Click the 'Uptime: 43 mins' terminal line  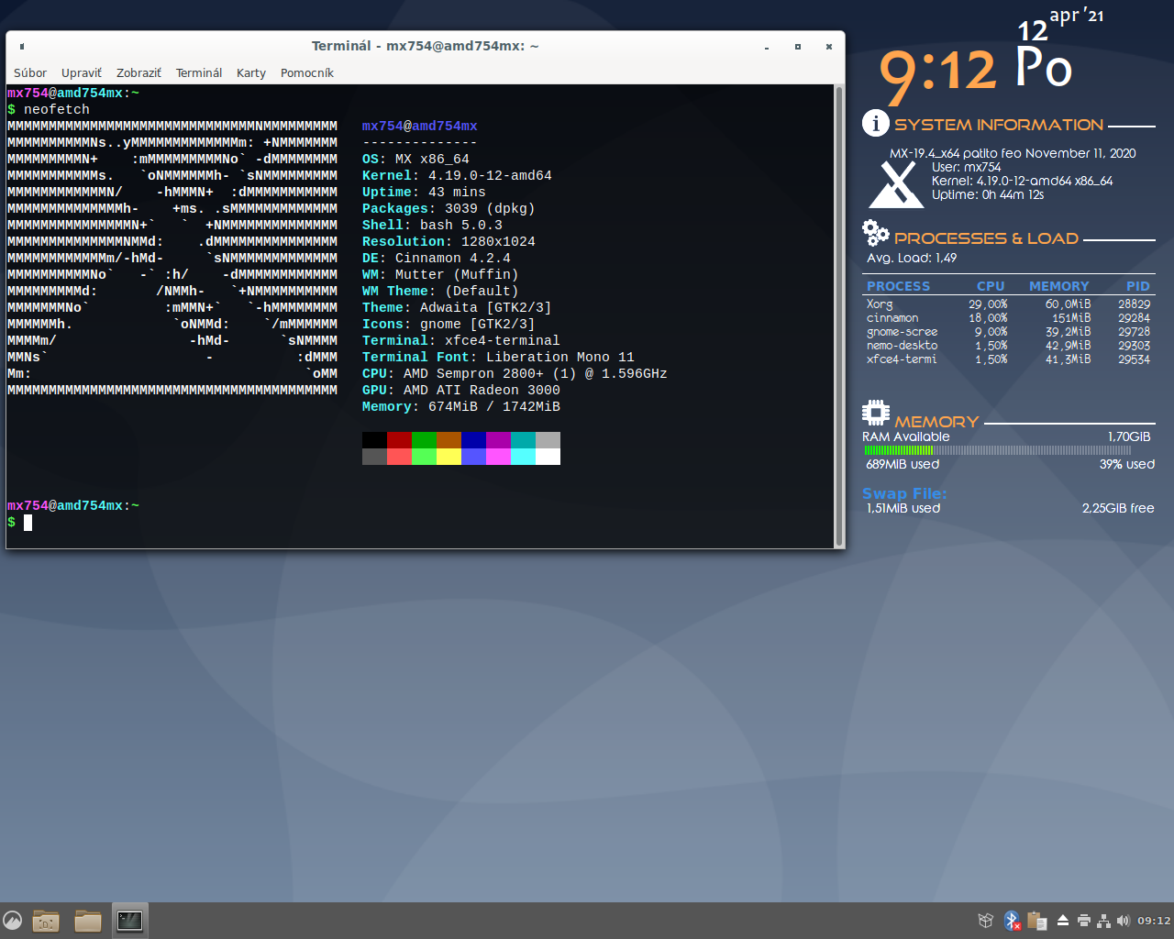pos(424,192)
